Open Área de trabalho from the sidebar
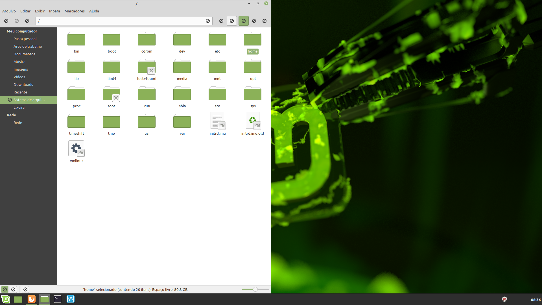The height and width of the screenshot is (305, 542). tap(28, 46)
